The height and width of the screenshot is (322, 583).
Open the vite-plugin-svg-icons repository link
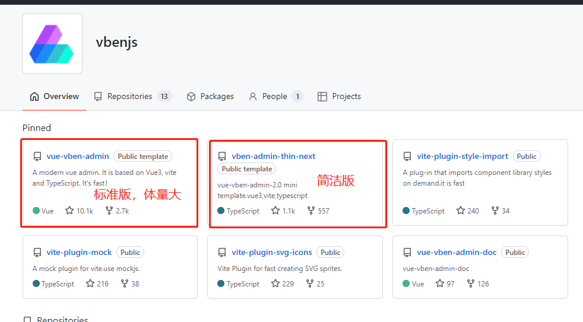272,253
